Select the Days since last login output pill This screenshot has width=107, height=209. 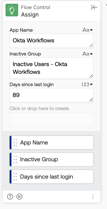coord(52,177)
